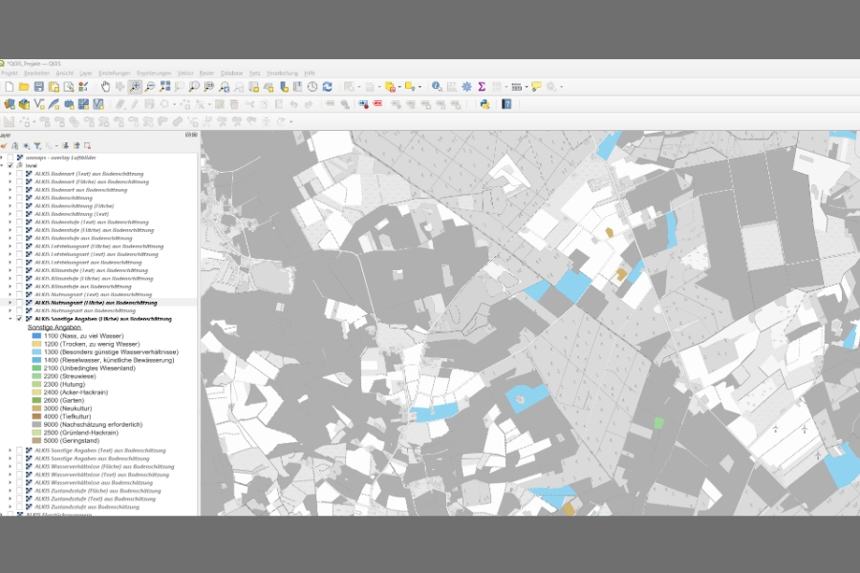This screenshot has height=573, width=860.
Task: Activate the Zoom Out tool
Action: (148, 87)
